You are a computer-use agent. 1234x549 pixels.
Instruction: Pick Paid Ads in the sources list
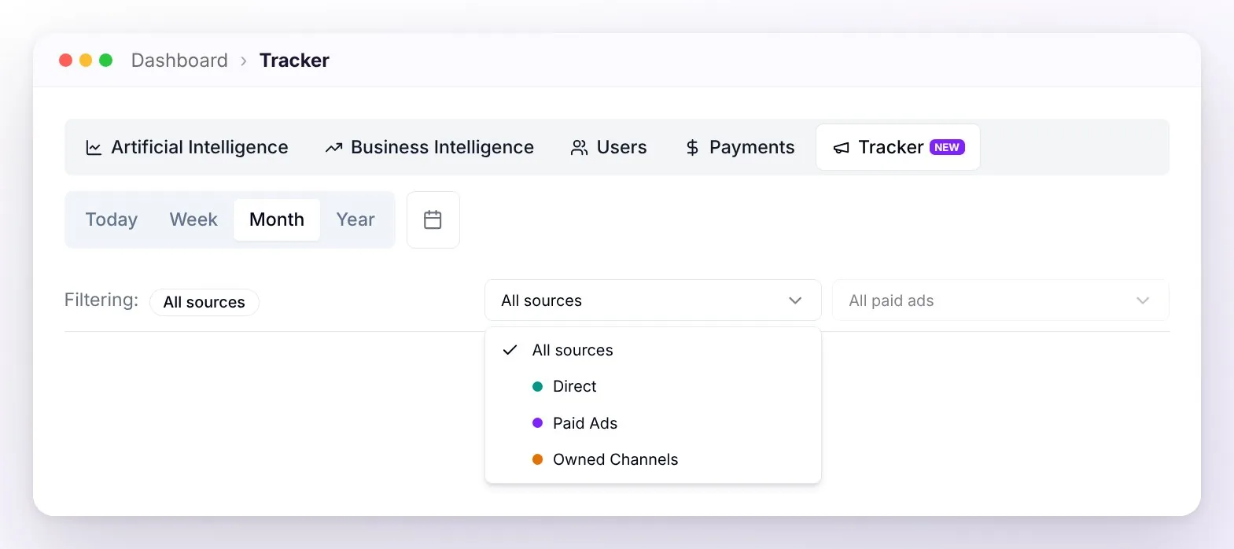point(653,423)
